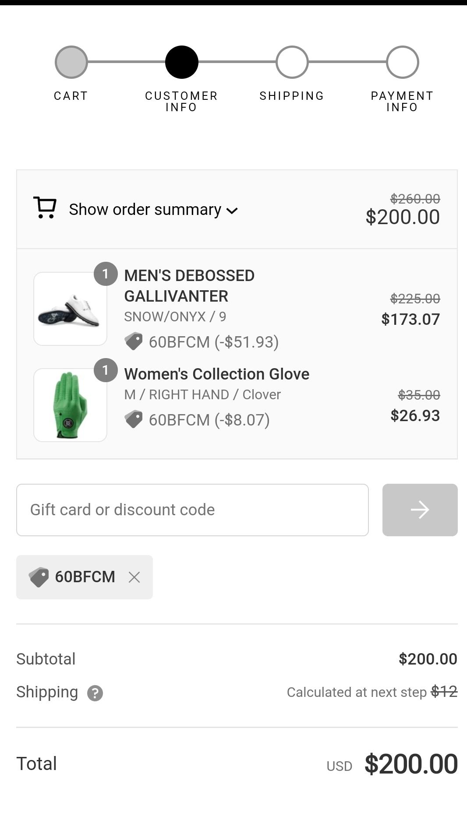The height and width of the screenshot is (823, 467).
Task: Toggle the Show order summary text
Action: pyautogui.click(x=145, y=210)
